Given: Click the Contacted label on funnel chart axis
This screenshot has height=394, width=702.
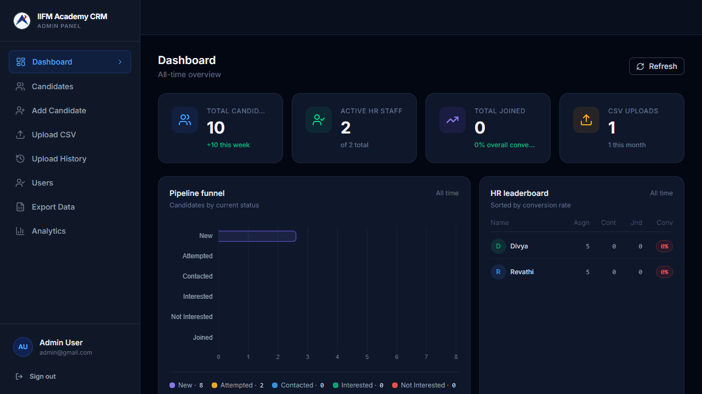Looking at the screenshot, I should pos(197,276).
